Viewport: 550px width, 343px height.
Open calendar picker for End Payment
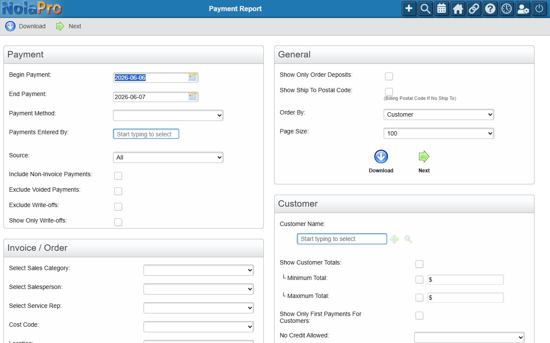[x=192, y=97]
